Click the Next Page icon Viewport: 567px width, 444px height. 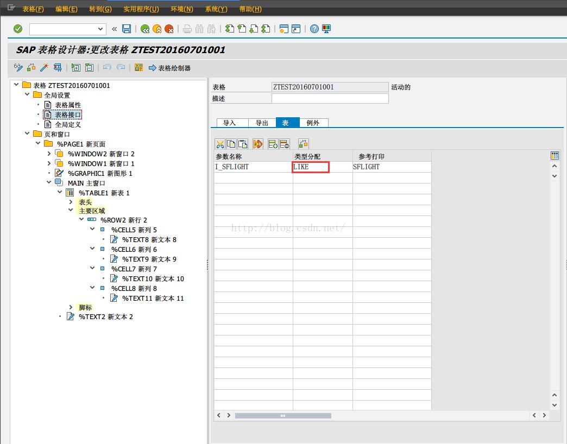(x=254, y=29)
